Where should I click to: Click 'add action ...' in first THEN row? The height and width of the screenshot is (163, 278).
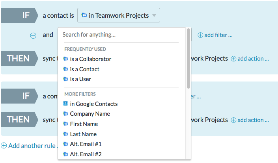[250, 59]
